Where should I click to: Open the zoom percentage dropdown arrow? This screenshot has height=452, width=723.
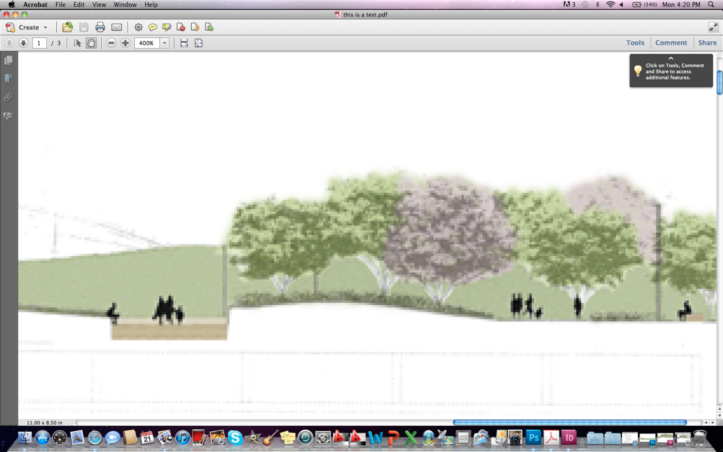[x=165, y=43]
